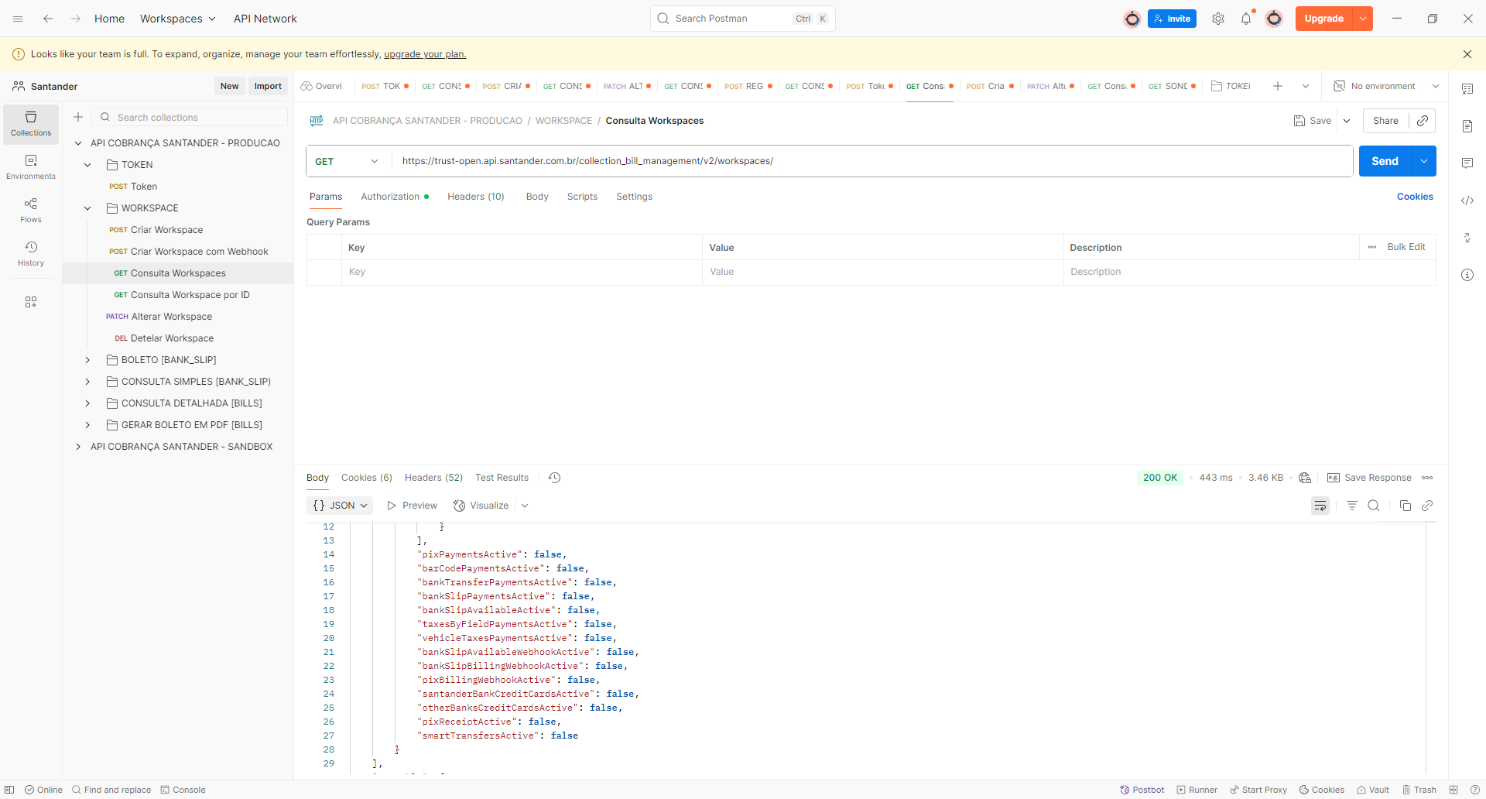Show the tab list overflow chevron
Image resolution: width=1486 pixels, height=799 pixels.
(x=1306, y=86)
